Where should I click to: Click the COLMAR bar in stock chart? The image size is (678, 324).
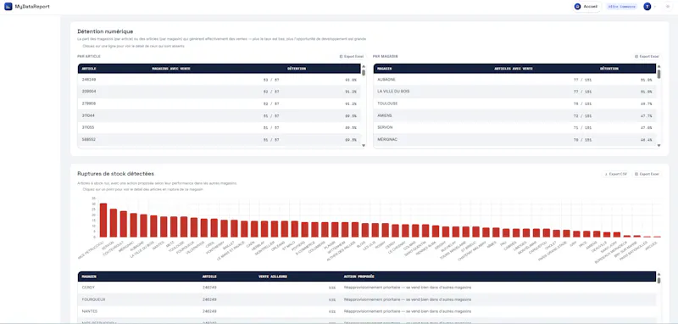click(415, 231)
